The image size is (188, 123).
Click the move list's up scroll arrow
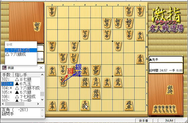click(42, 75)
